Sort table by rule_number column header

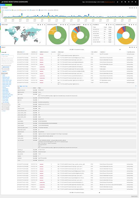[x=94, y=52]
